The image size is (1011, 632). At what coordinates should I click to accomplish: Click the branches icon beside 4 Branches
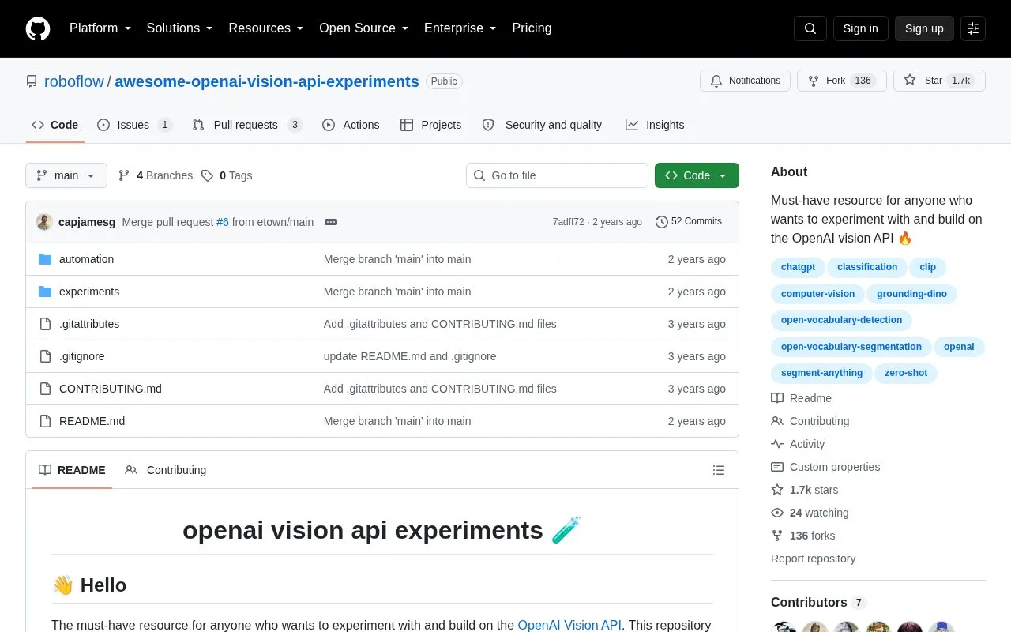pos(124,175)
